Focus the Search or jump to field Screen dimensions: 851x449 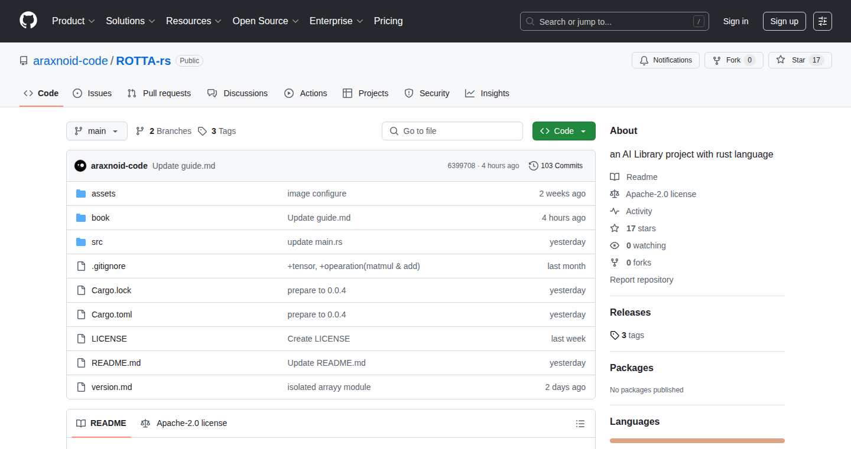(x=615, y=21)
